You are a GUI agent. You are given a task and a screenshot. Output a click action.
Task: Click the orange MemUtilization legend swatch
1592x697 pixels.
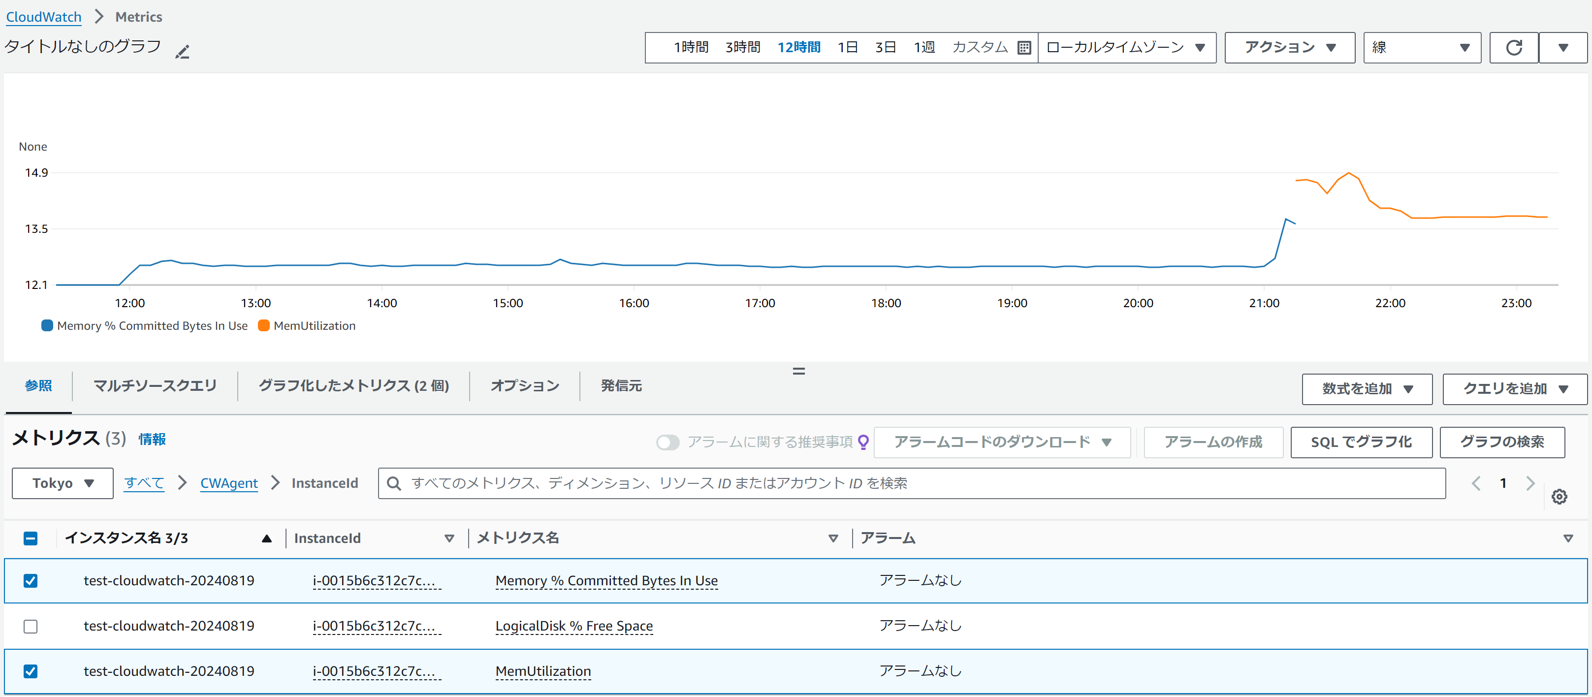[x=264, y=326]
